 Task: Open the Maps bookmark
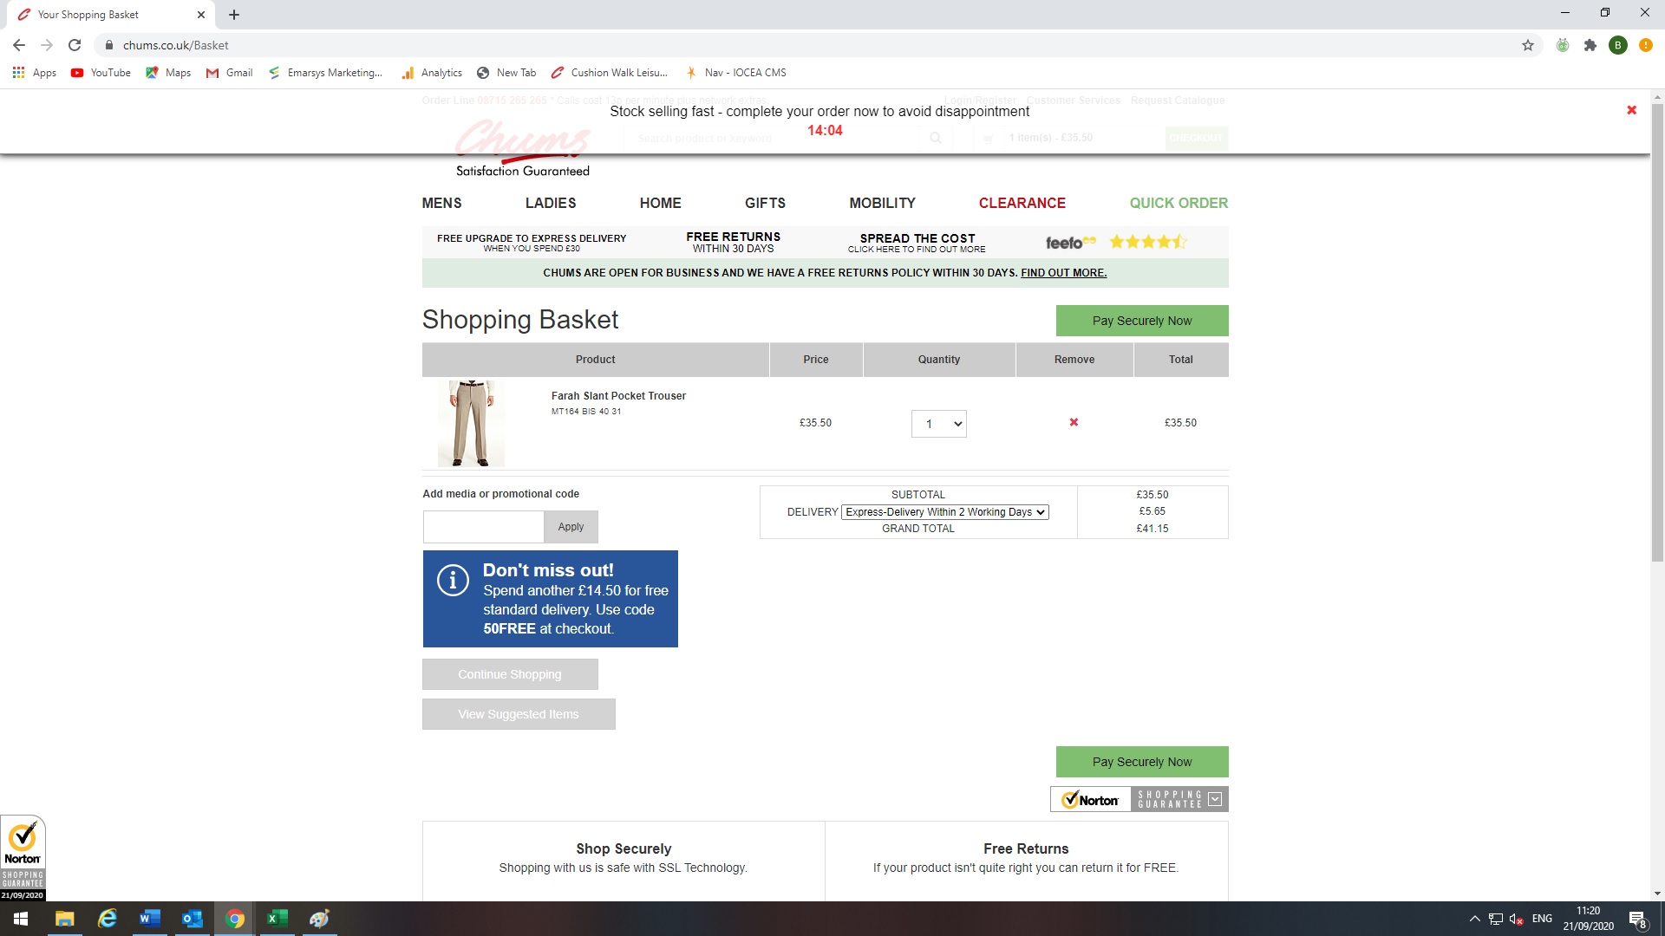[168, 73]
